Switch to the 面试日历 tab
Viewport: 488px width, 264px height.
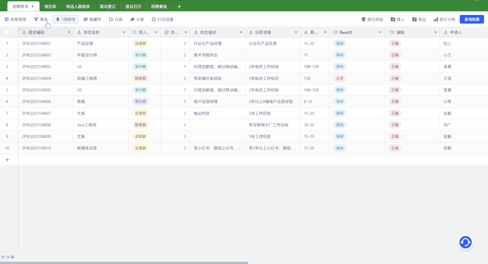tap(133, 6)
